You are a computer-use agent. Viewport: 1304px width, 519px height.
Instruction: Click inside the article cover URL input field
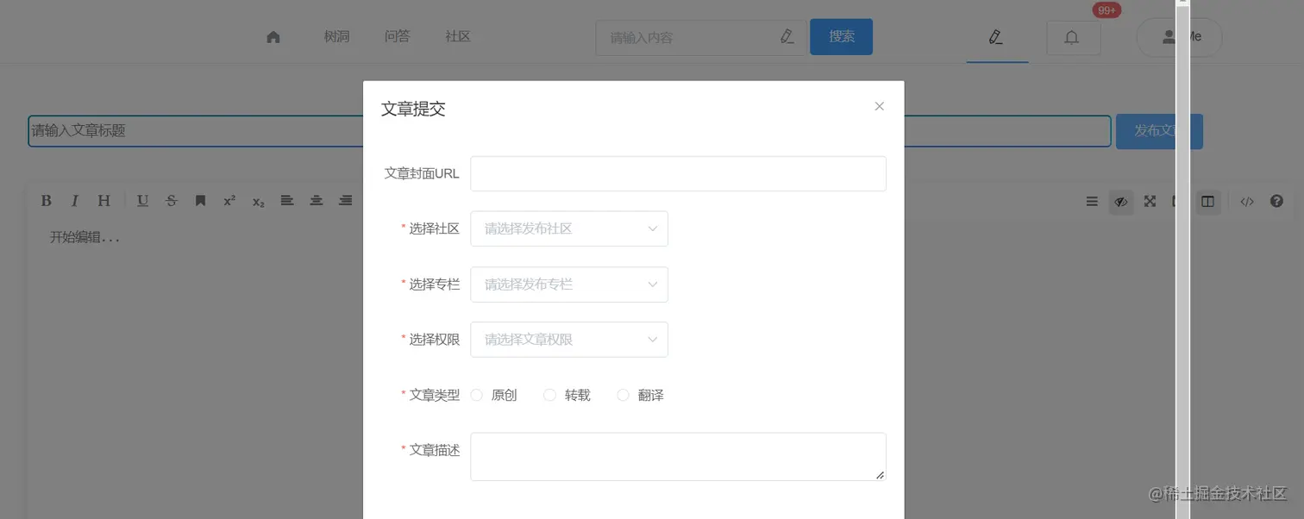678,172
